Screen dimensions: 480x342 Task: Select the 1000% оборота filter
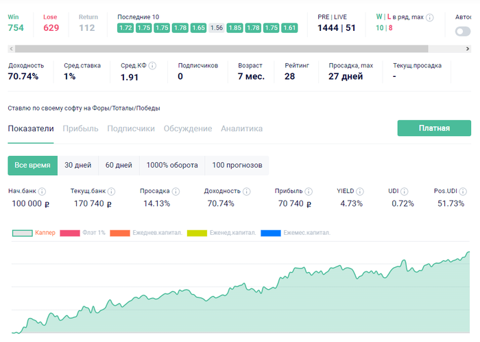pyautogui.click(x=171, y=166)
